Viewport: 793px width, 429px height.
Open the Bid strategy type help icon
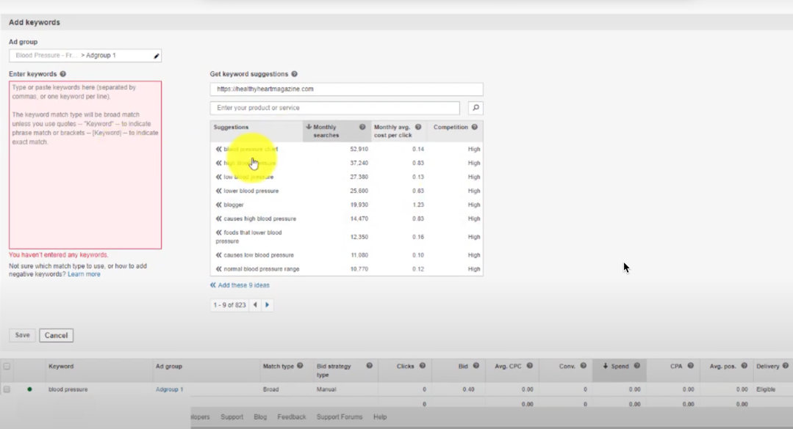pyautogui.click(x=369, y=366)
